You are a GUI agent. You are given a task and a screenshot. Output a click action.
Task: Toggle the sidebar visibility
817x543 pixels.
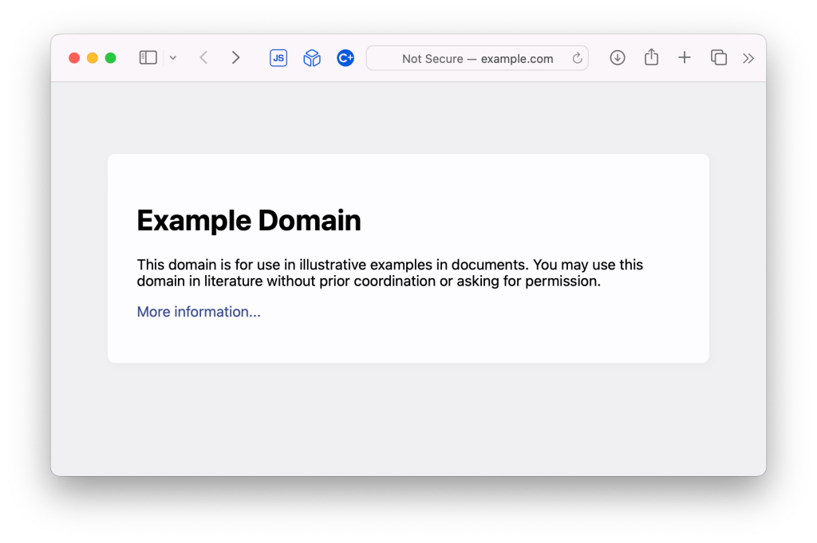(148, 57)
